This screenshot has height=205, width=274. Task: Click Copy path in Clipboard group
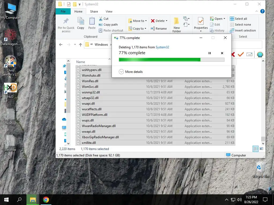click(x=108, y=25)
